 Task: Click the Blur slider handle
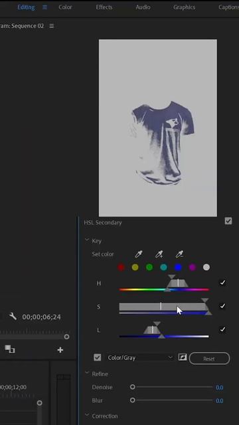coord(132,400)
